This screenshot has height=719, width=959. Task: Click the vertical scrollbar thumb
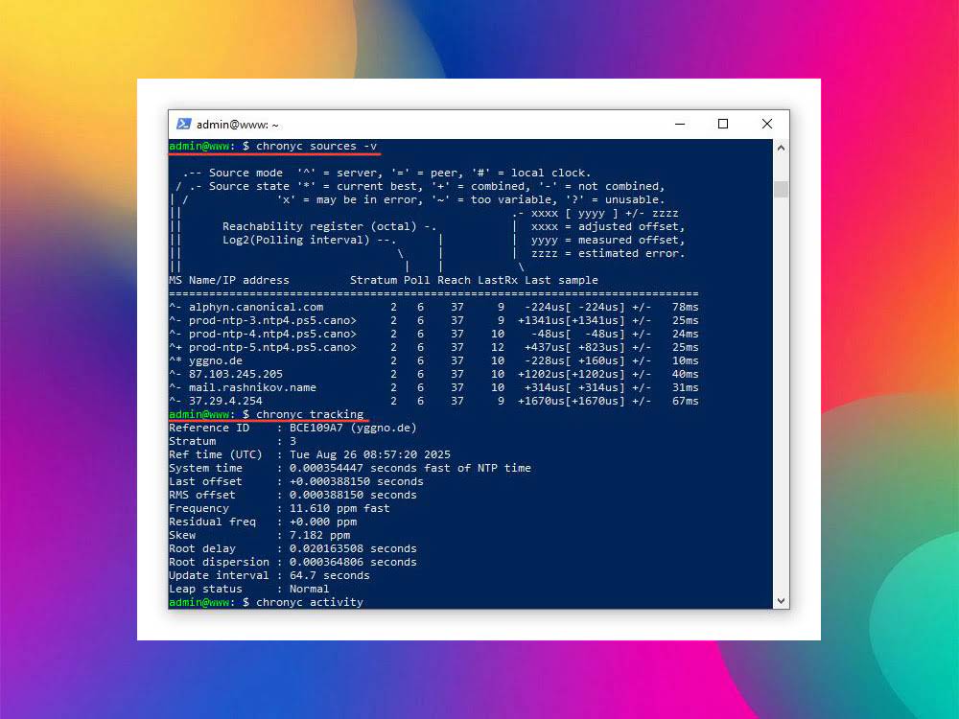tap(781, 189)
